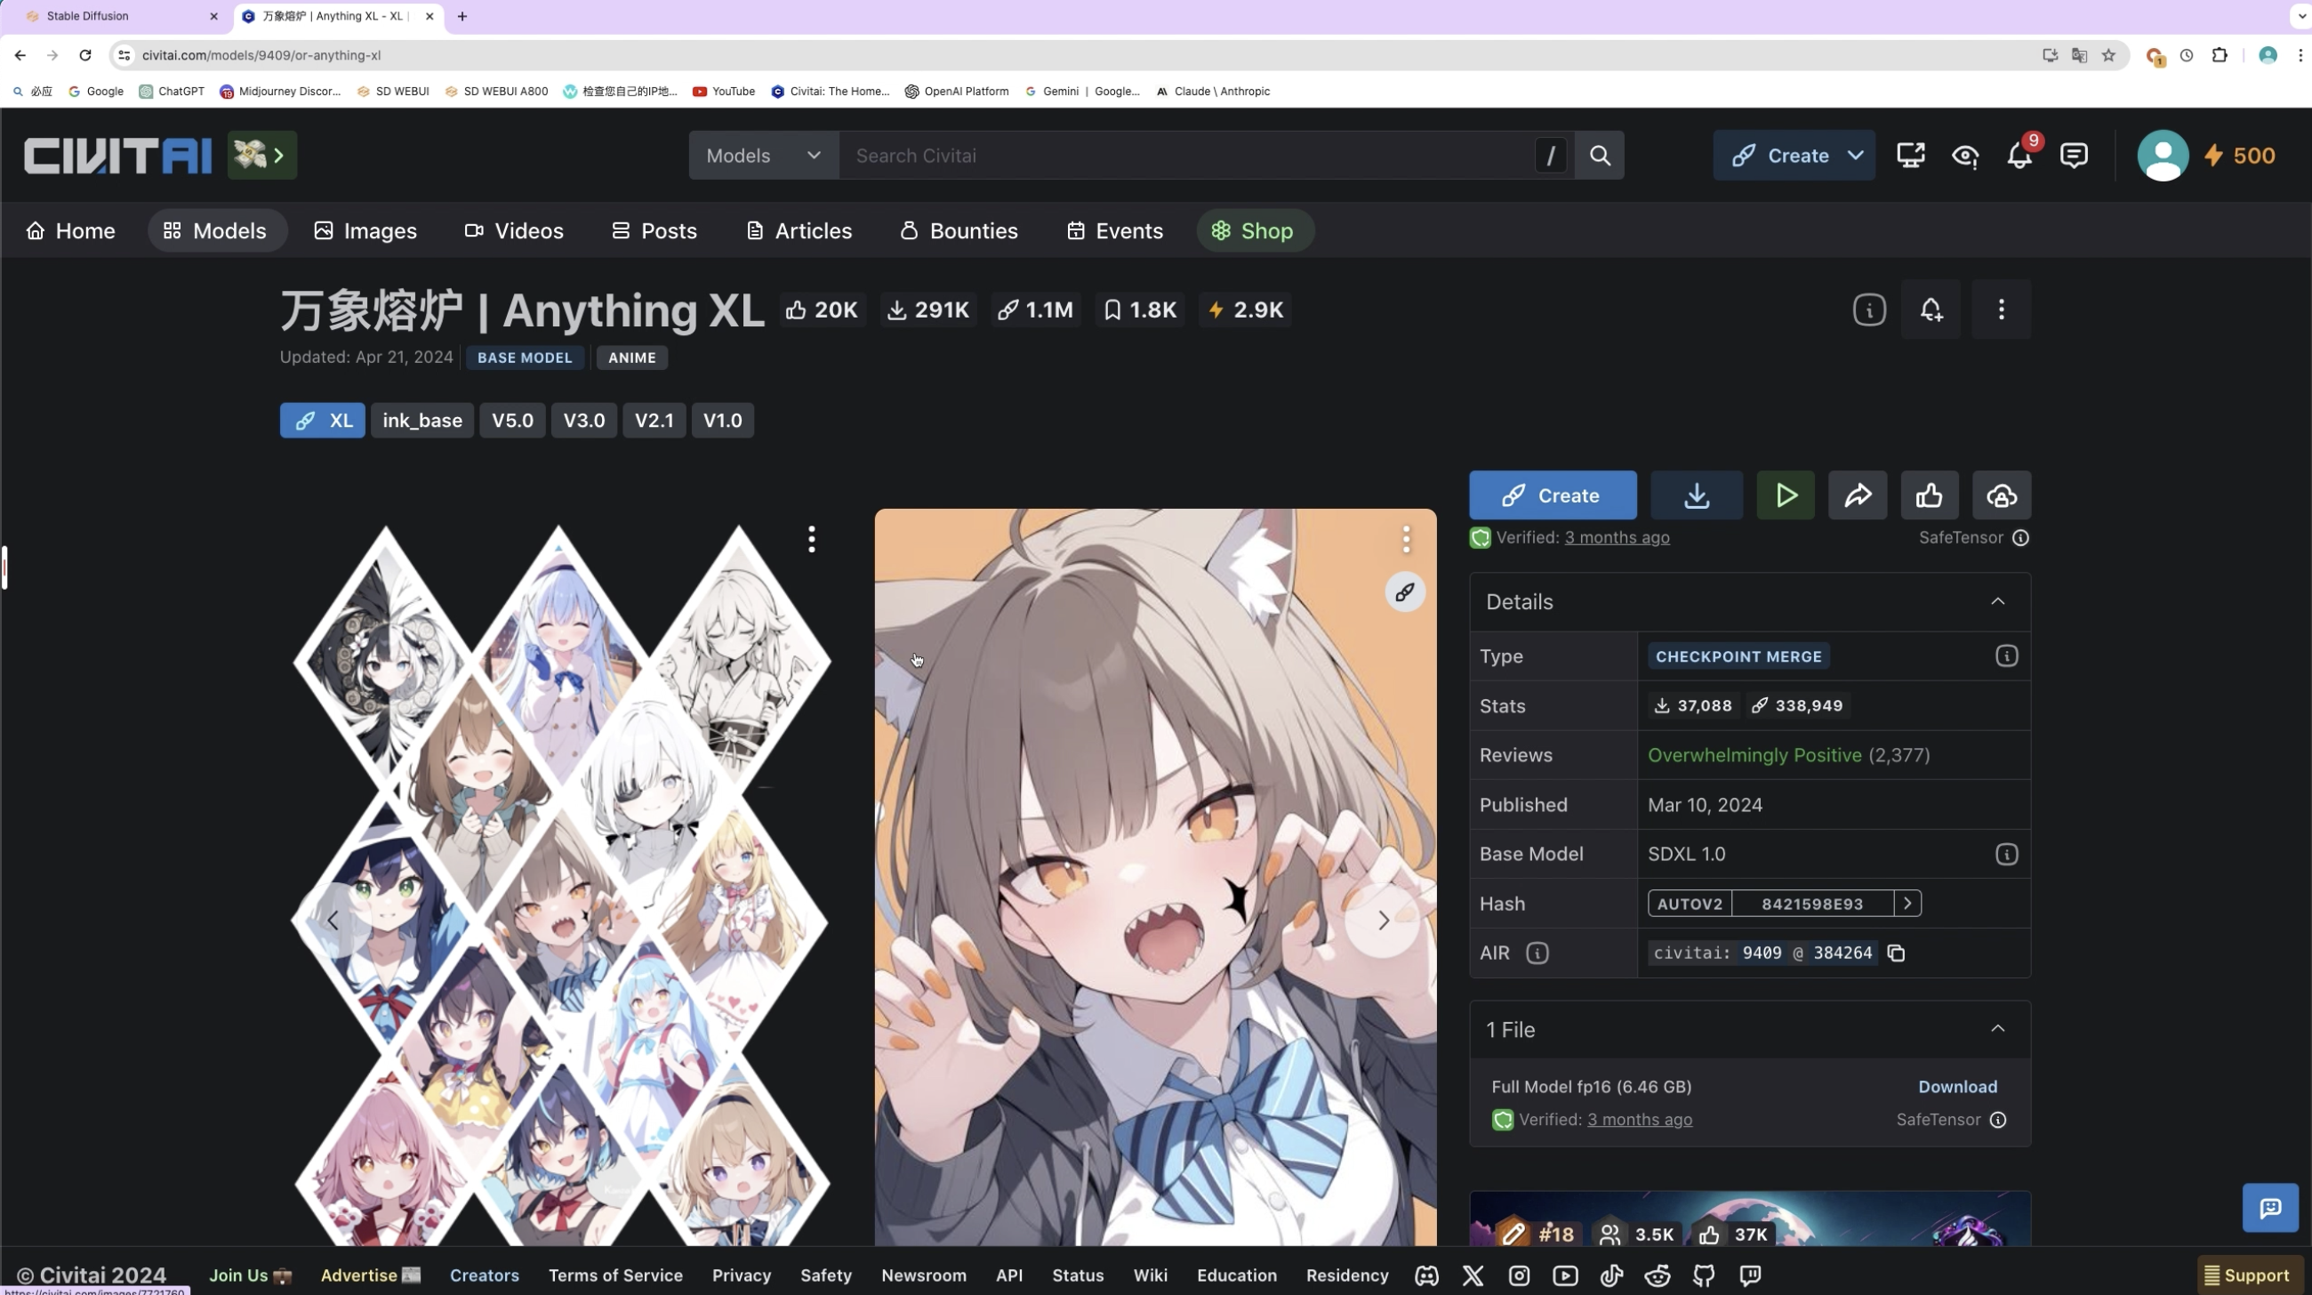Open the diamond collage preview image
Viewport: 2312px width, 1295px height.
[x=562, y=884]
